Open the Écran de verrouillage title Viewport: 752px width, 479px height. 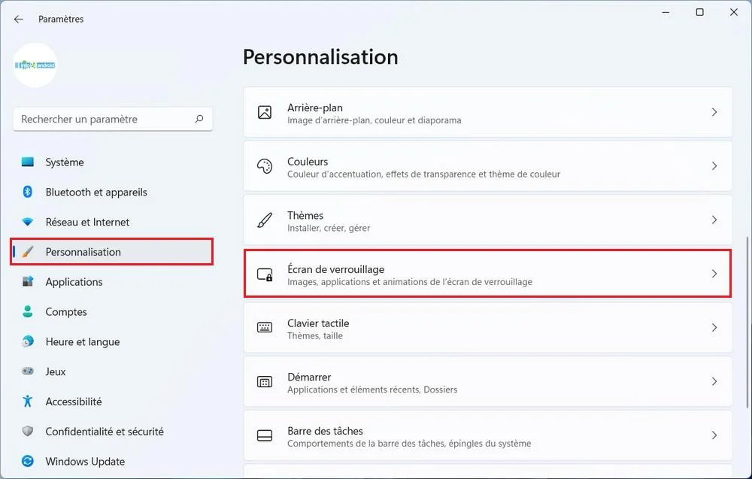[335, 269]
